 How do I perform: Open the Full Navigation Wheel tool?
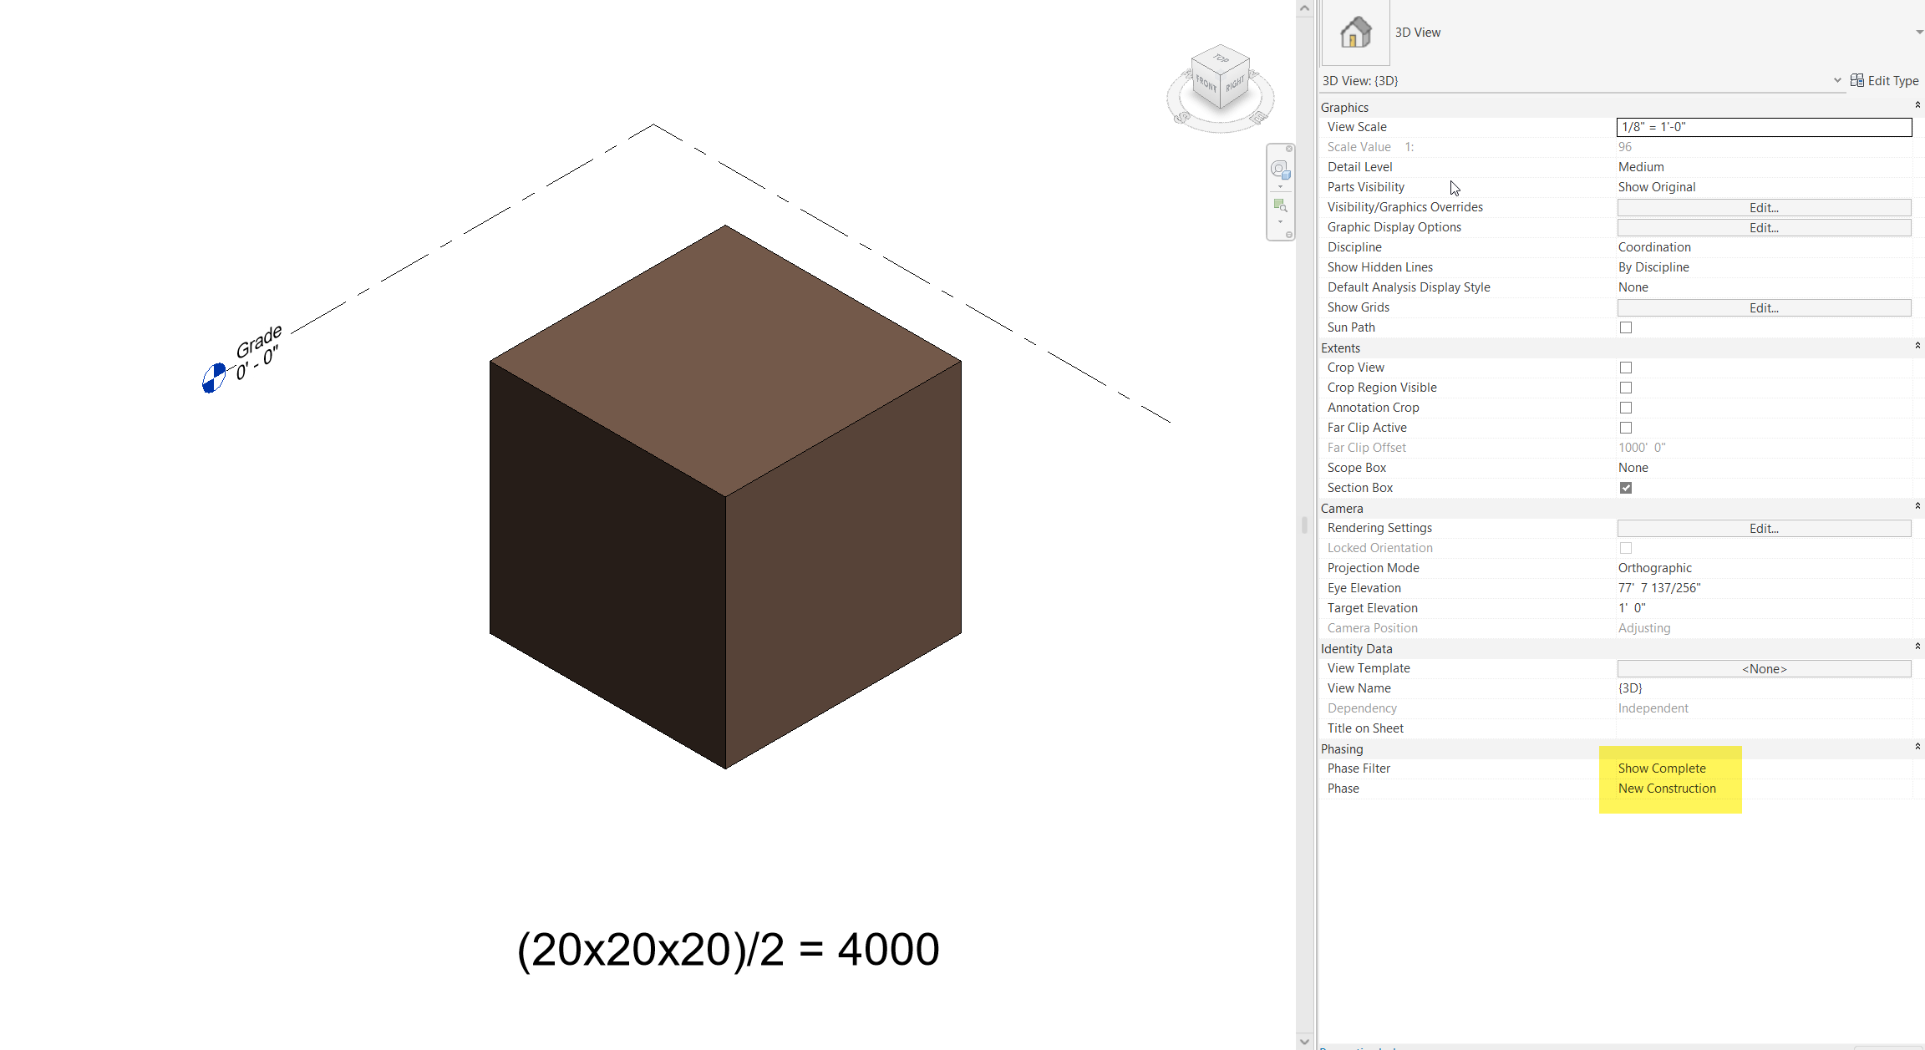tap(1279, 170)
